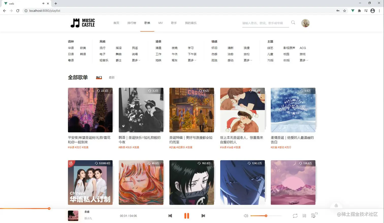Screen dimensions: 384x223
Task: Click the song search input field
Action: [265, 23]
